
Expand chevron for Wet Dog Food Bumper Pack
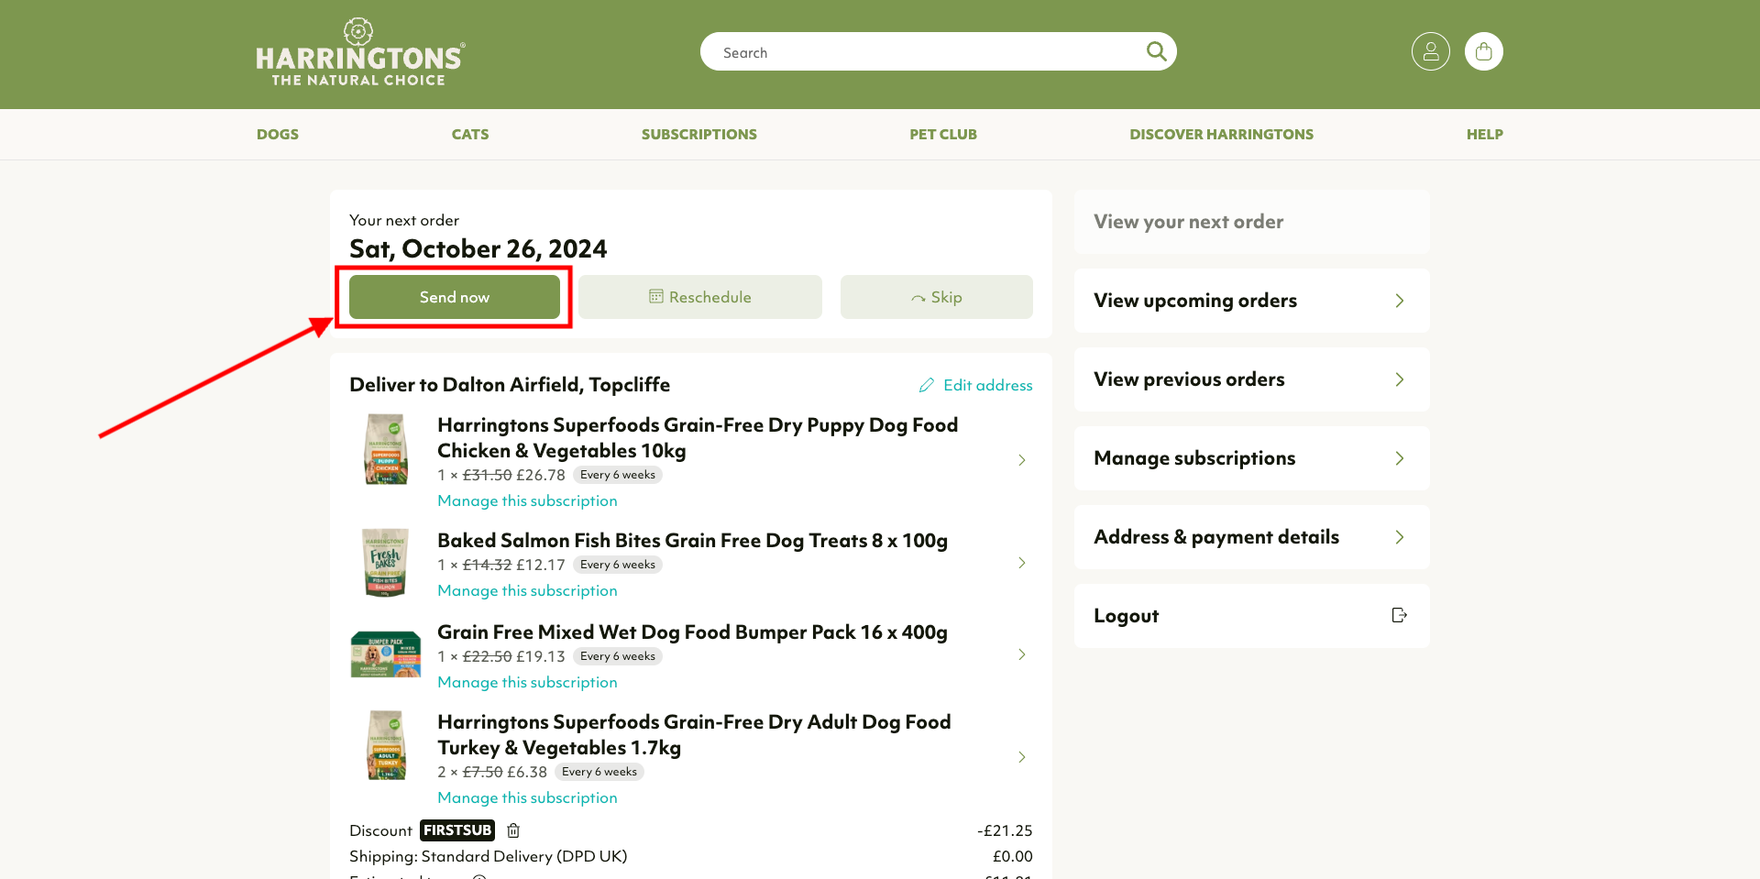point(1022,654)
